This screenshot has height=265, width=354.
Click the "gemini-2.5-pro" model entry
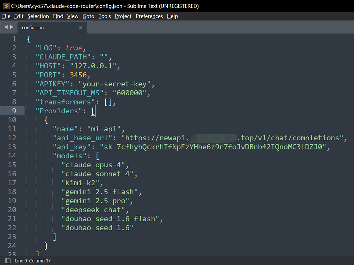click(95, 201)
